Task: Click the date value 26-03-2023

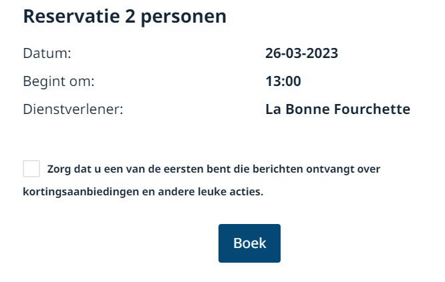Action: [x=302, y=53]
